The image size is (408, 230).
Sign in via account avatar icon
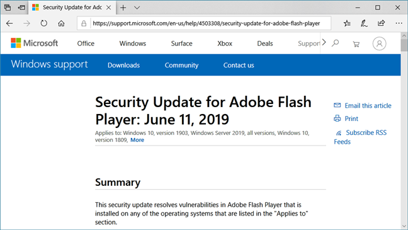click(380, 43)
